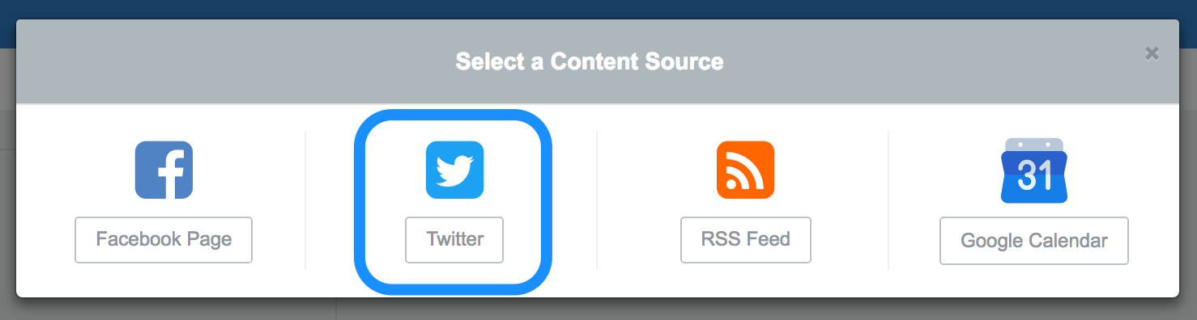Click the Twitter label inside the highlighted box

454,240
